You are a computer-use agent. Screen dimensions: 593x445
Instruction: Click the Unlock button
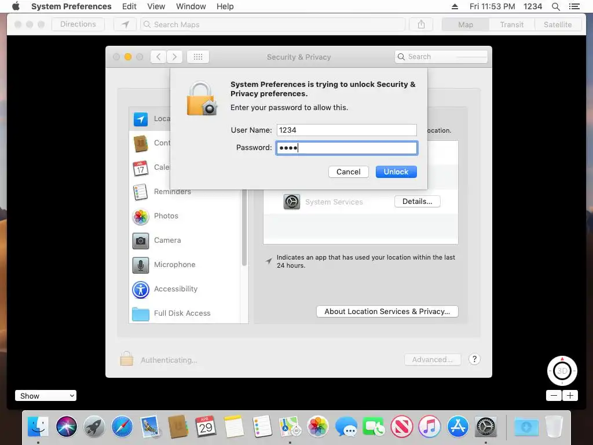[396, 172]
